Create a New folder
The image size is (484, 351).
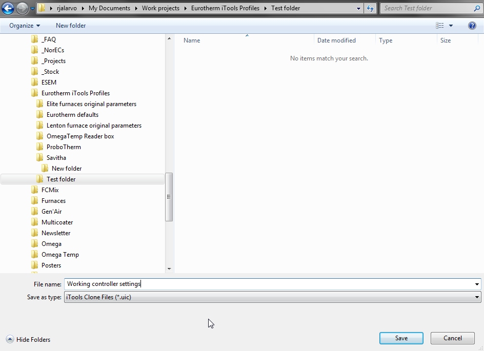71,26
